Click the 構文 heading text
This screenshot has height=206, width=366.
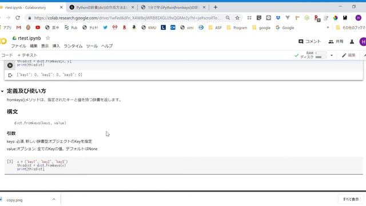[12, 112]
